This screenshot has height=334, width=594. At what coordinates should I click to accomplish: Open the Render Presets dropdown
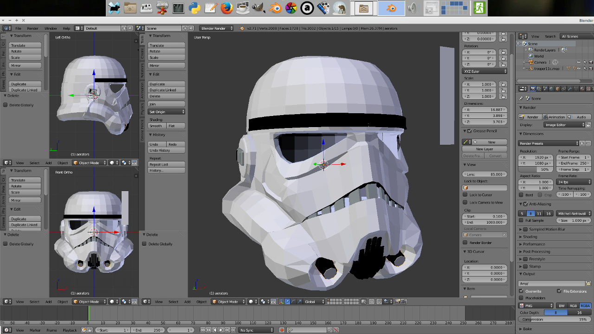tap(549, 143)
